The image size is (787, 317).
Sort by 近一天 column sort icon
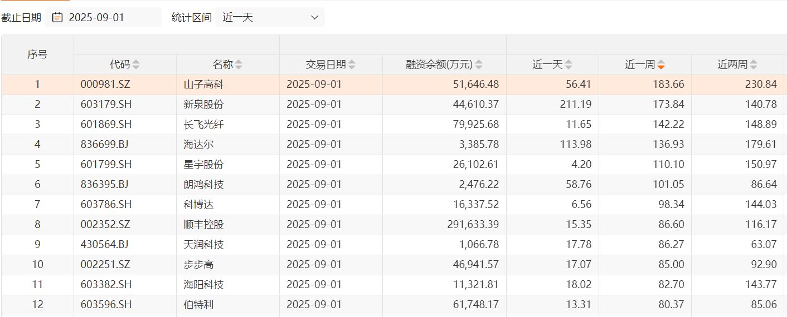(569, 65)
